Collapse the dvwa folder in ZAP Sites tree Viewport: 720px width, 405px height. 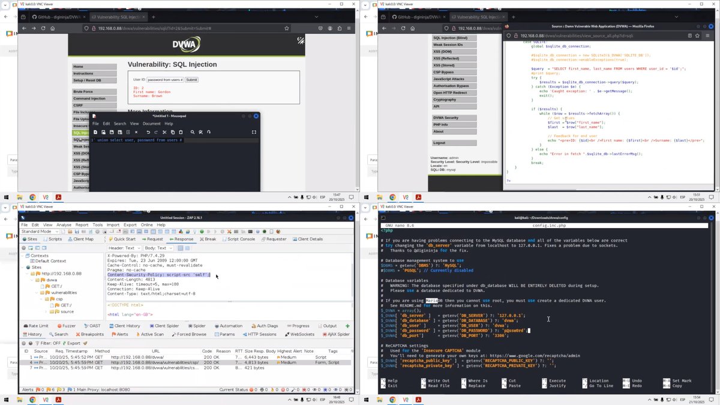point(32,280)
